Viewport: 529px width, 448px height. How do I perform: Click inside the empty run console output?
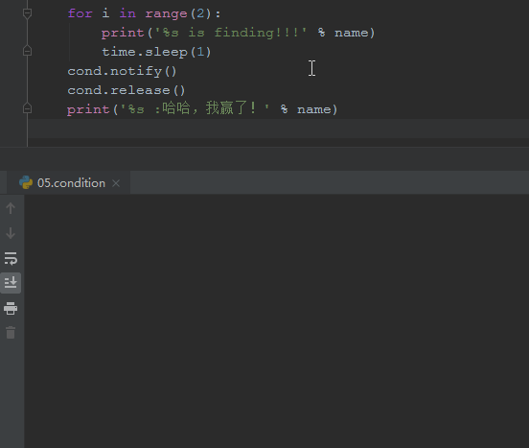tap(277, 320)
